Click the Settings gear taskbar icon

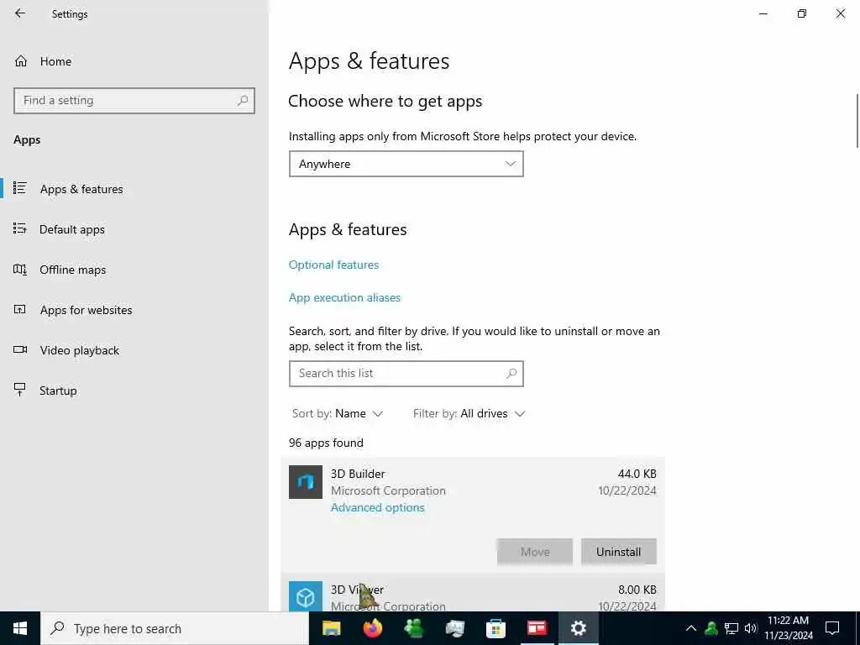click(578, 628)
